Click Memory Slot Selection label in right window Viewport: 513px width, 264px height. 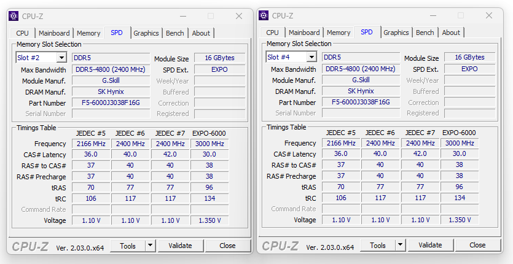pyautogui.click(x=299, y=44)
